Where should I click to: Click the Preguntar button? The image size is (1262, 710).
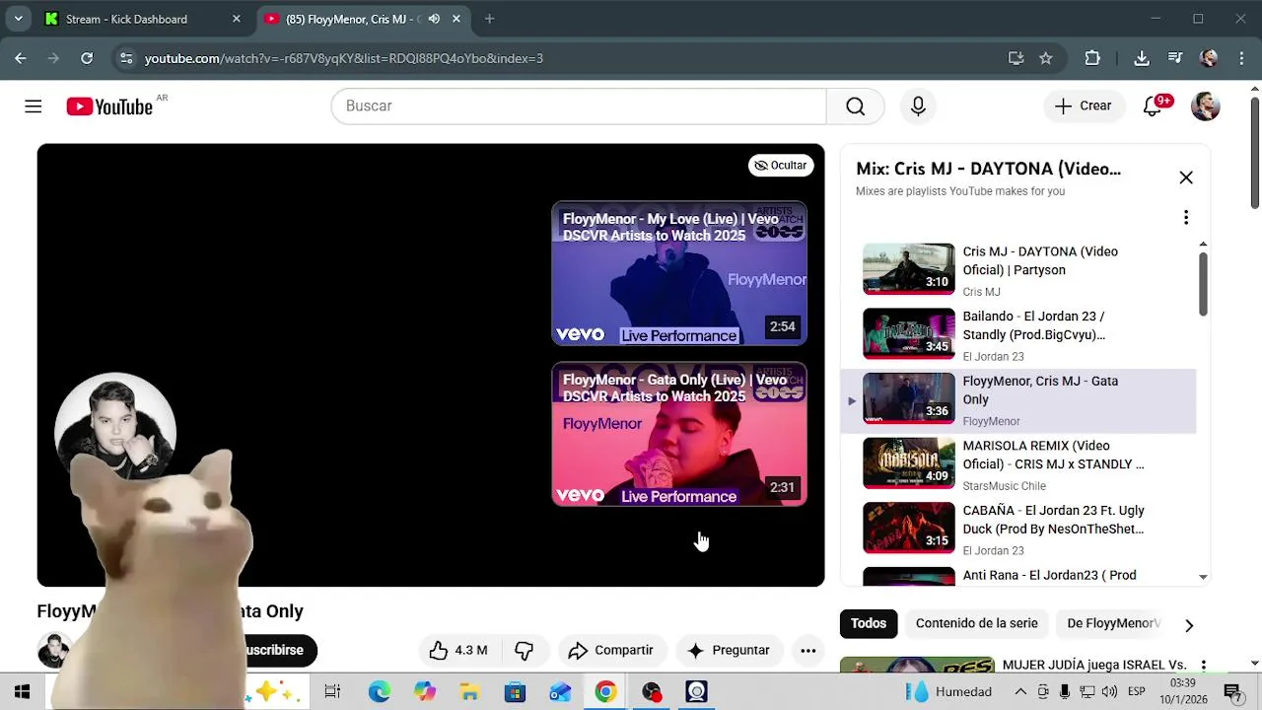point(729,650)
